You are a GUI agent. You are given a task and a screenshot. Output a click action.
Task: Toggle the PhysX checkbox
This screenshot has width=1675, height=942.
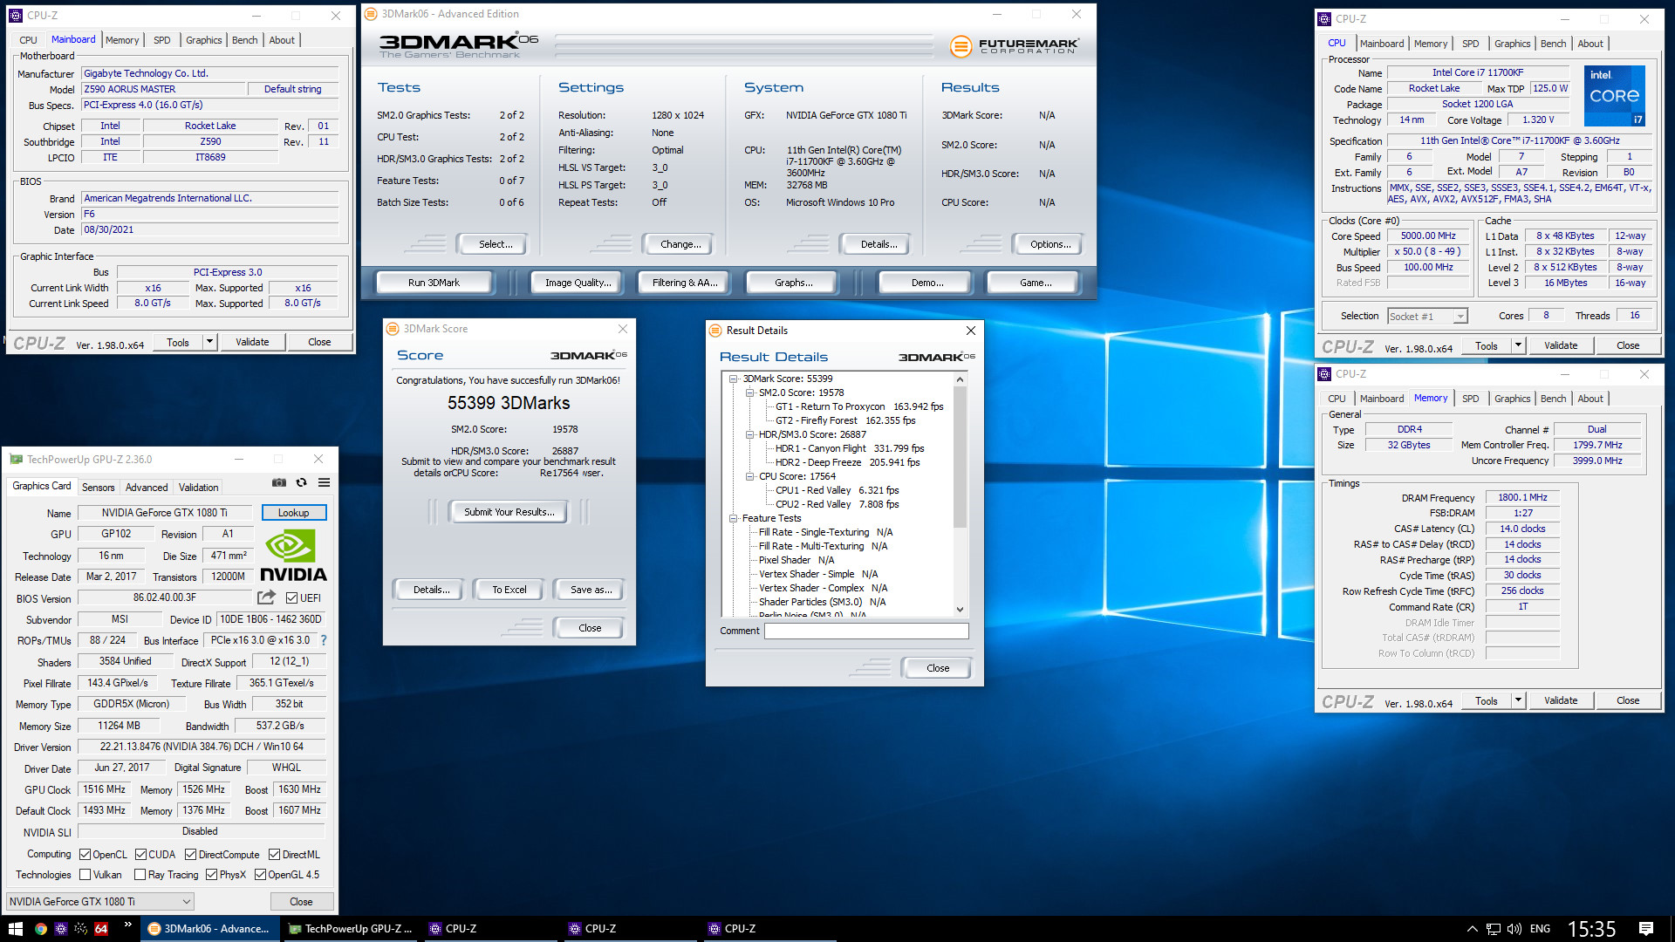click(x=211, y=875)
